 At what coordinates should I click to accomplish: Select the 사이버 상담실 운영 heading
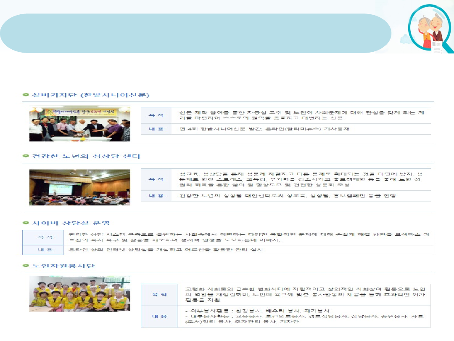click(x=71, y=223)
